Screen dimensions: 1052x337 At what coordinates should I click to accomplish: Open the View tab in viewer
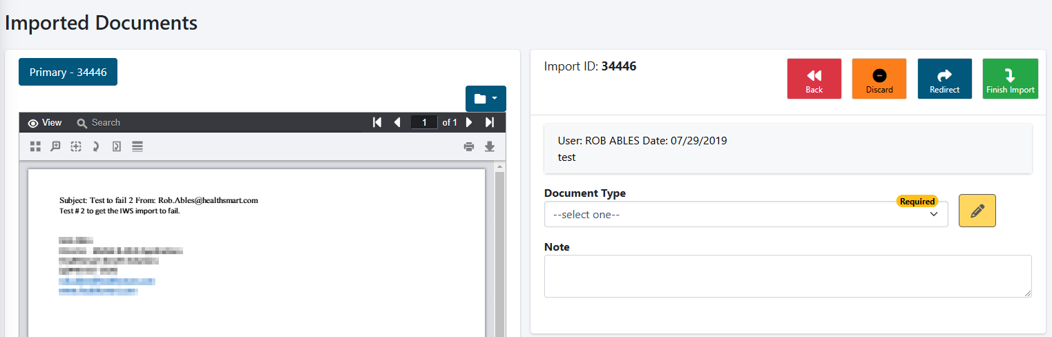(x=45, y=122)
